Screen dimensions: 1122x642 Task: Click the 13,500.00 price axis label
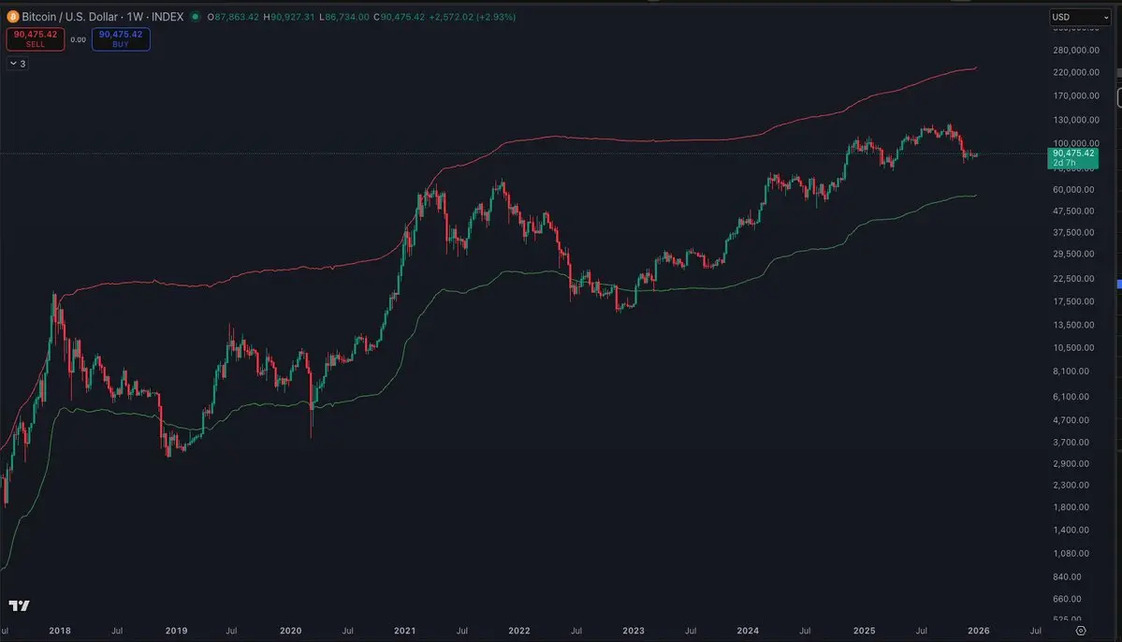tap(1072, 325)
